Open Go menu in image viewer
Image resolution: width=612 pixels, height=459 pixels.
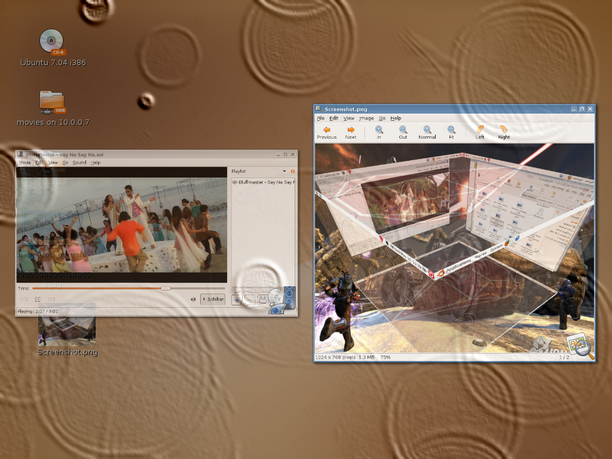tap(382, 118)
